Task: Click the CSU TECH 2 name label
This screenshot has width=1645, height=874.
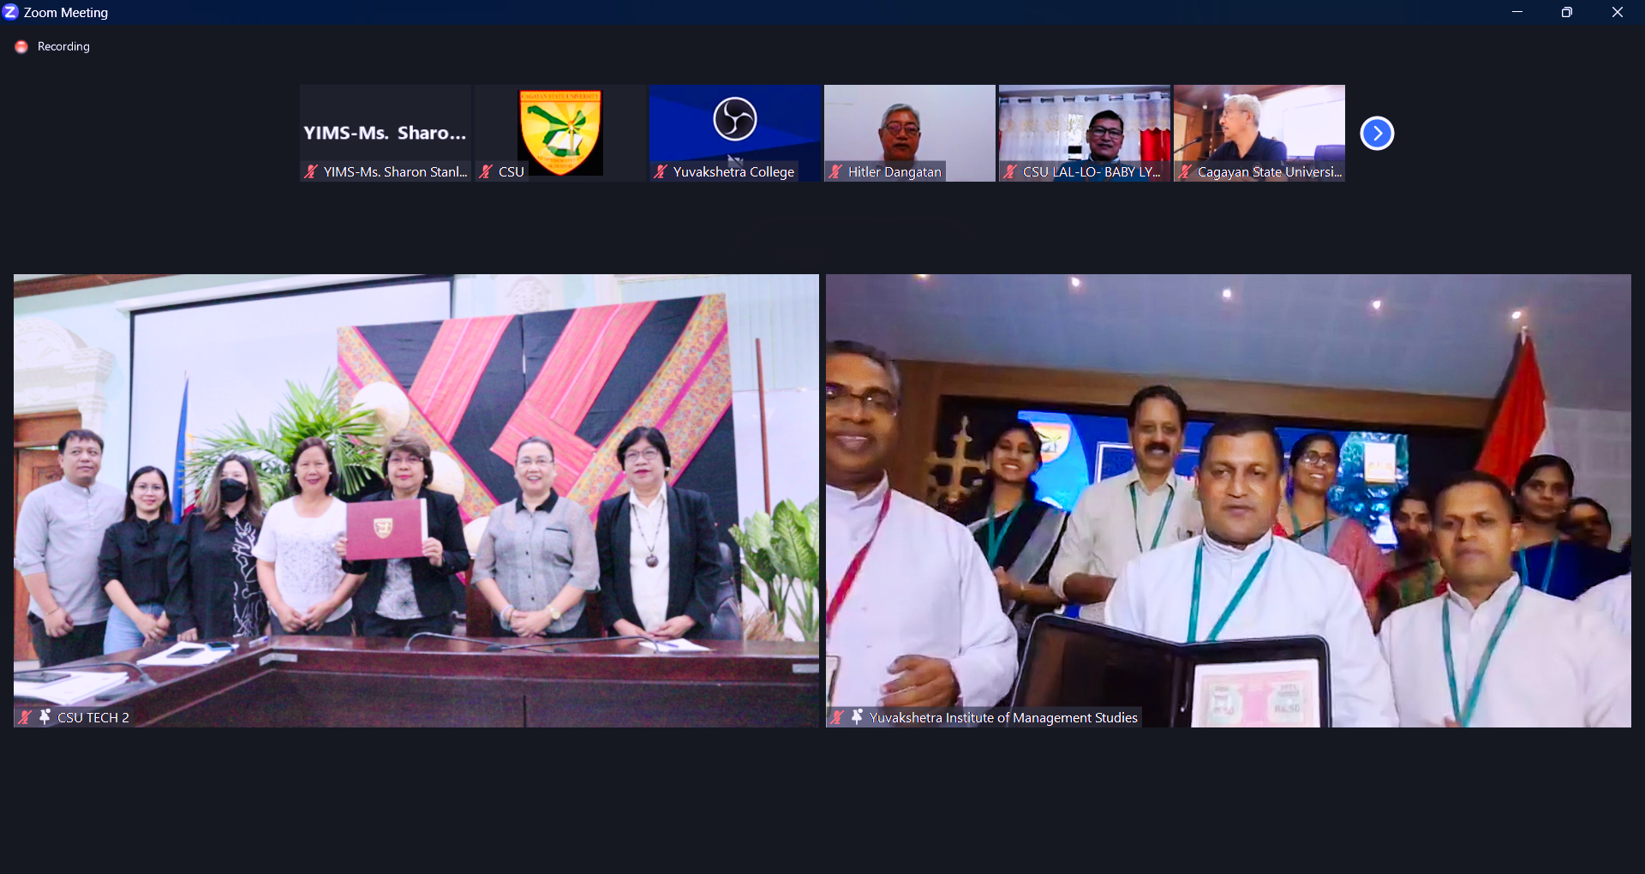Action: pos(93,717)
